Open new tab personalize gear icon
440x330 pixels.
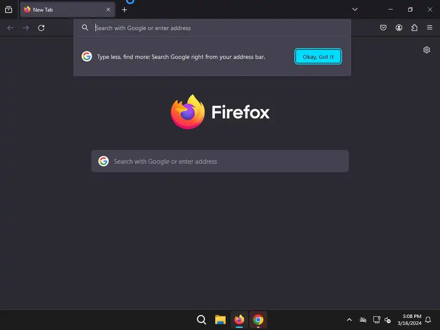pyautogui.click(x=427, y=50)
